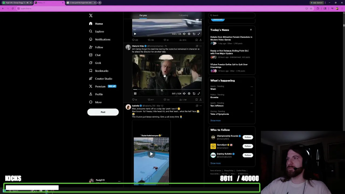Image resolution: width=345 pixels, height=194 pixels.
Task: Open the Follow sidebar item
Action: click(x=96, y=47)
